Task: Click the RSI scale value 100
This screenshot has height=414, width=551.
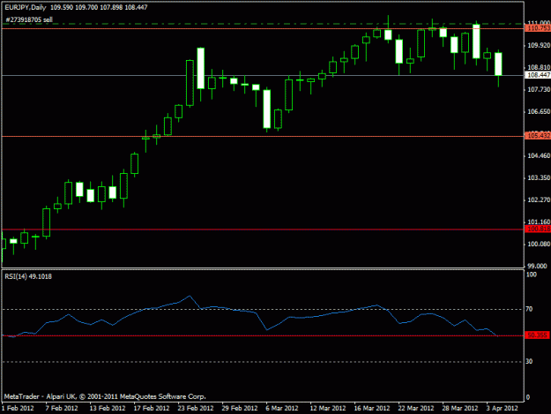Action: pyautogui.click(x=532, y=275)
